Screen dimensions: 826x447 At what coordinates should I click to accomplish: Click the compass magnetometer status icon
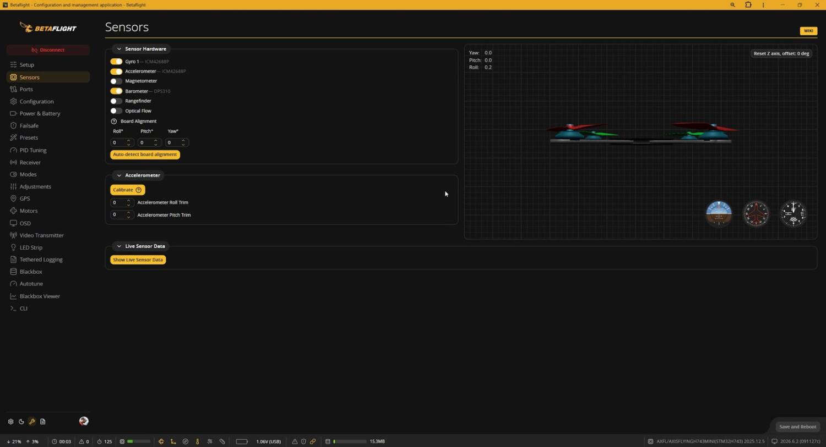click(186, 442)
